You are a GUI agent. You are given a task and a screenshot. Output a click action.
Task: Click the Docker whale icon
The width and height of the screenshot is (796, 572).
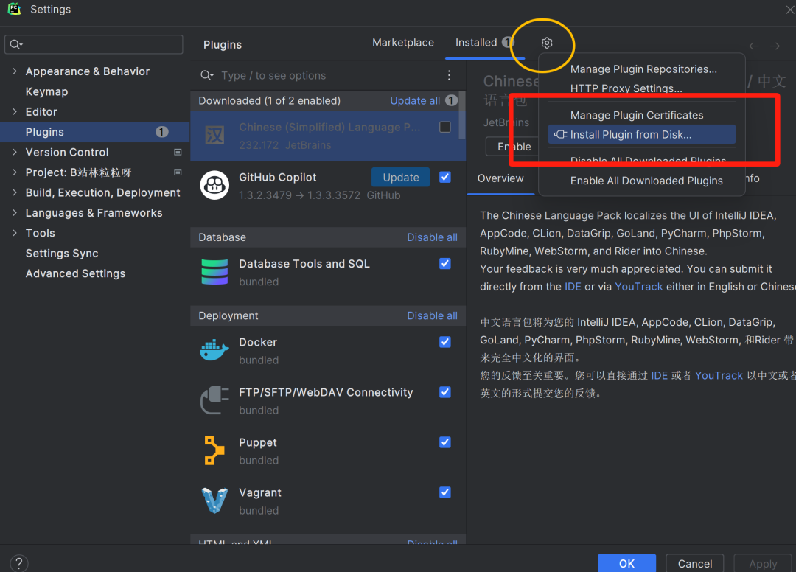point(214,350)
